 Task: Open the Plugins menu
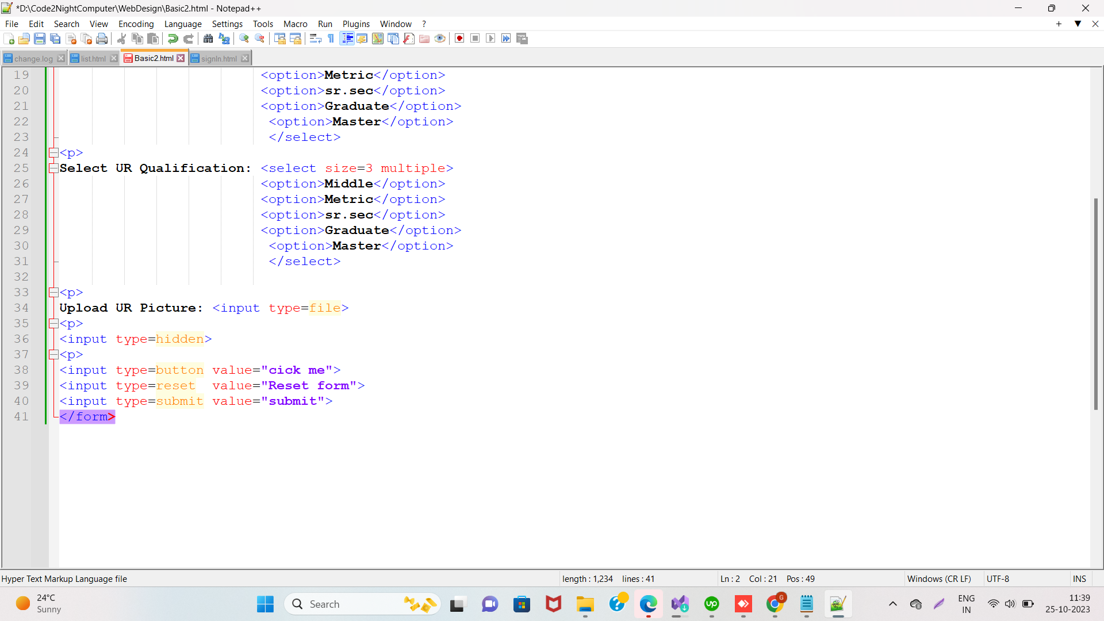[x=356, y=24]
